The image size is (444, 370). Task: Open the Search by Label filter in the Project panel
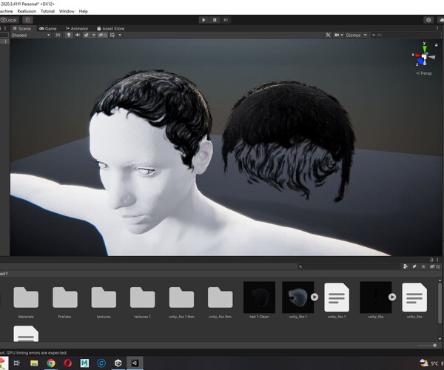414,266
